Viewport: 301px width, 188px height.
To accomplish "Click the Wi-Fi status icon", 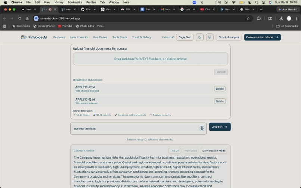I will click(234, 3).
